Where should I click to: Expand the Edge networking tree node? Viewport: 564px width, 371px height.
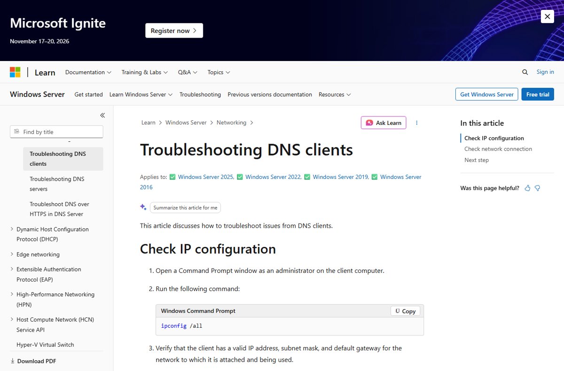(x=12, y=254)
